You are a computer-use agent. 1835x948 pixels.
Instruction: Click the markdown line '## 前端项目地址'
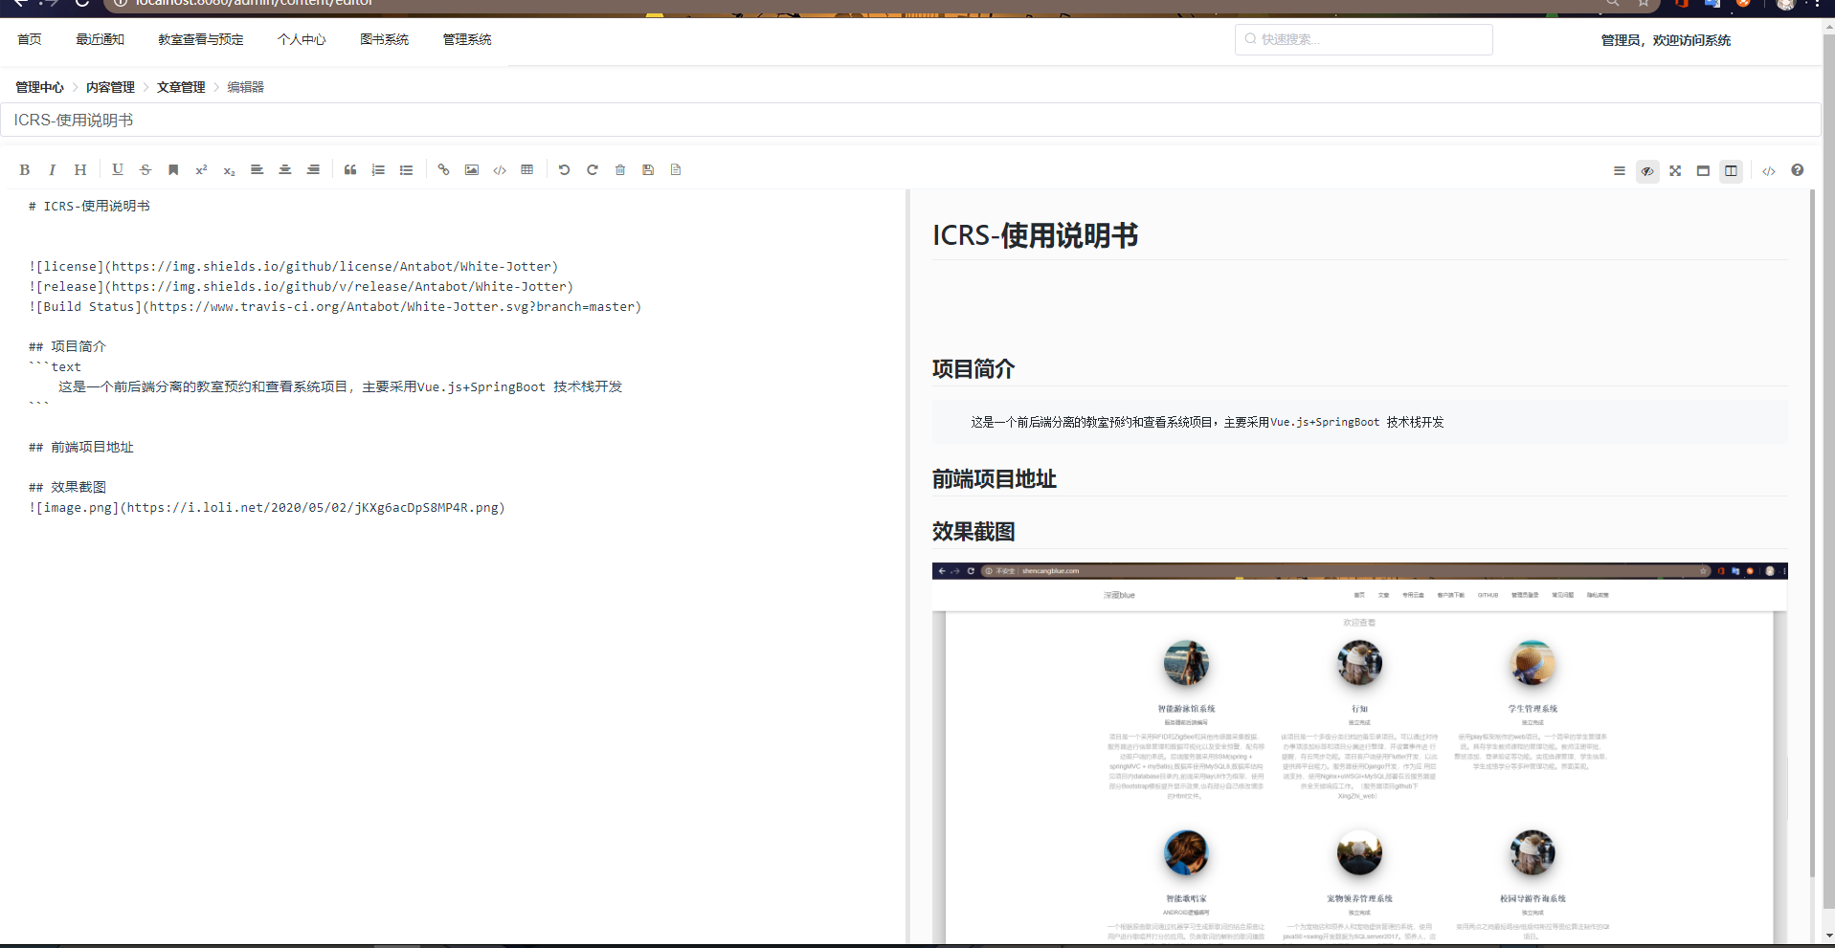81,447
